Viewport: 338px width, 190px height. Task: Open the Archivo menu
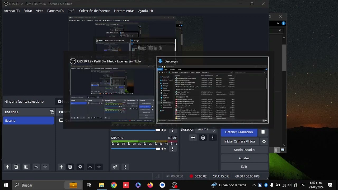12,11
